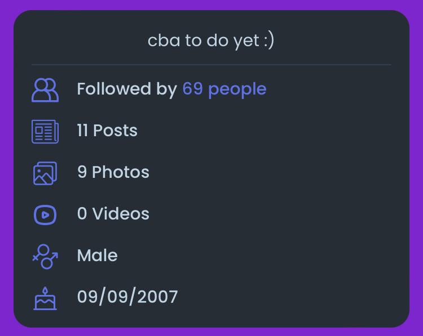Screen dimensions: 423x336
Task: Click the birthday cake icon
Action: pyautogui.click(x=45, y=298)
